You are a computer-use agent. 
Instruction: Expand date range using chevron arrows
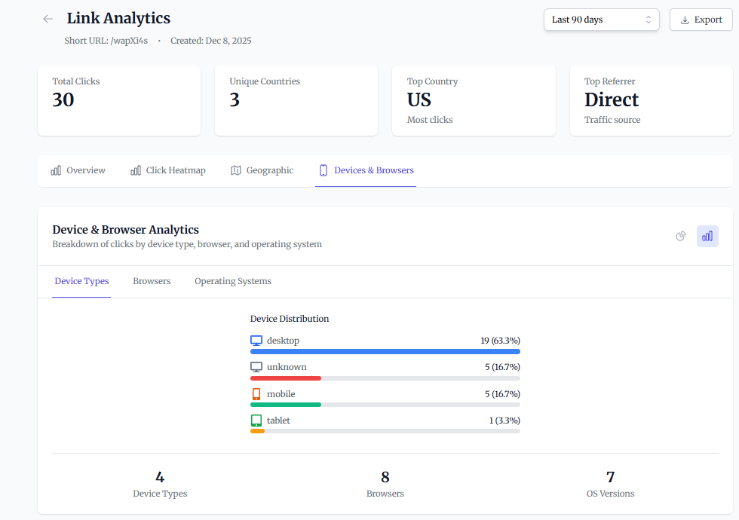649,20
